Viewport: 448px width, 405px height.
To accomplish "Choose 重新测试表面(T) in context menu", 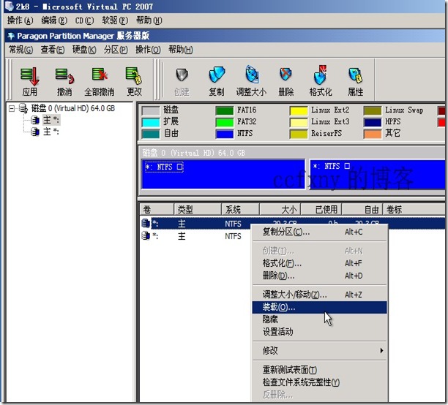I will 319,370.
